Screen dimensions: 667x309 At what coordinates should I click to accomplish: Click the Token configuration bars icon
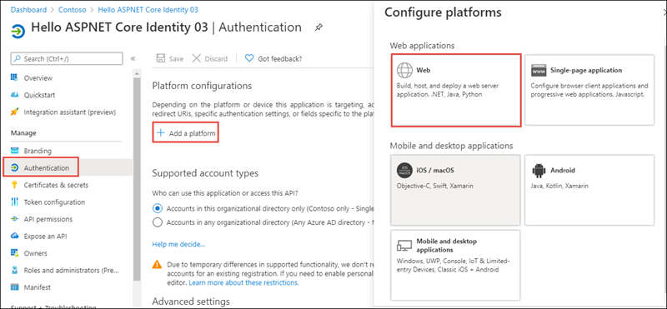click(x=15, y=202)
